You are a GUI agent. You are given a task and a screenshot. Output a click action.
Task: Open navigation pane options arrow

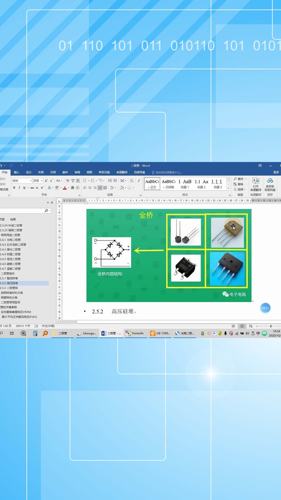pos(48,203)
